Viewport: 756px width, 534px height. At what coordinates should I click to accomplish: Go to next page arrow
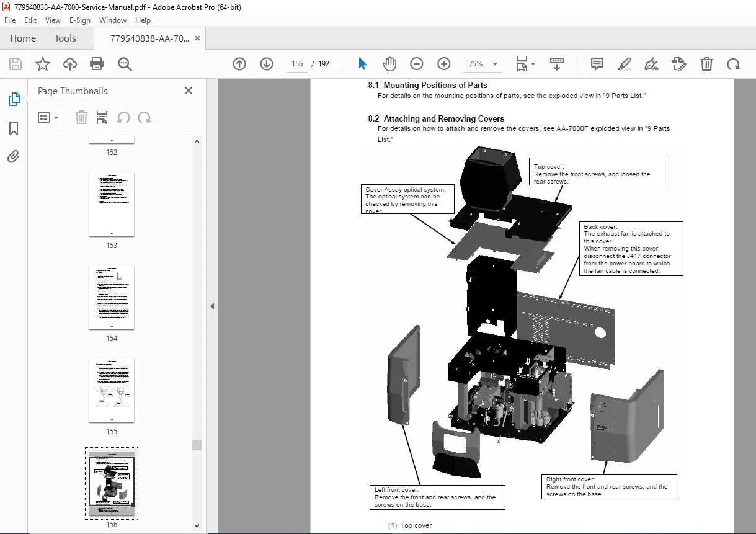pyautogui.click(x=267, y=64)
